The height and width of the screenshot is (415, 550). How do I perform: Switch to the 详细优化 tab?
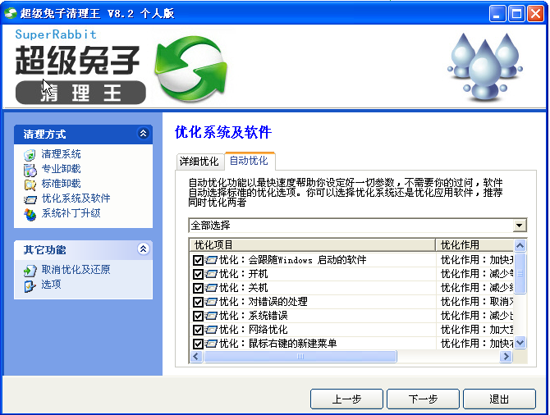(199, 162)
